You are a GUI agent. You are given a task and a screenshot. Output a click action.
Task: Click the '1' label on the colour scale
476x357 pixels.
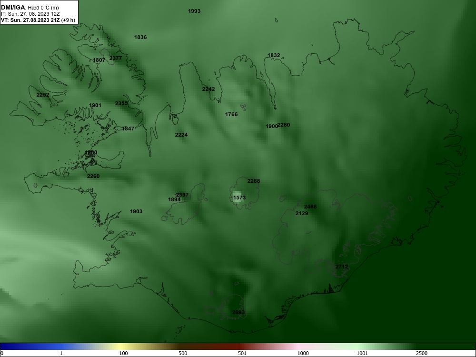61,353
